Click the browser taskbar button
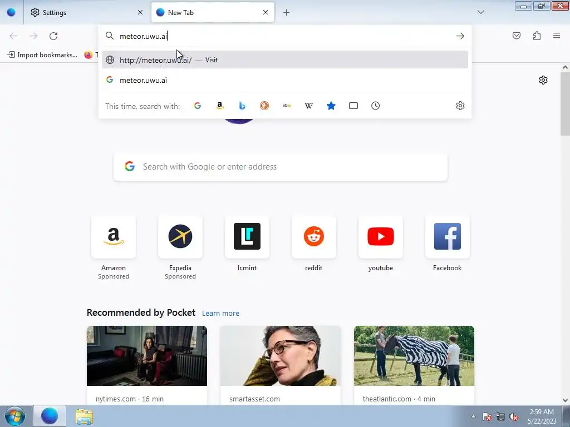 point(50,416)
